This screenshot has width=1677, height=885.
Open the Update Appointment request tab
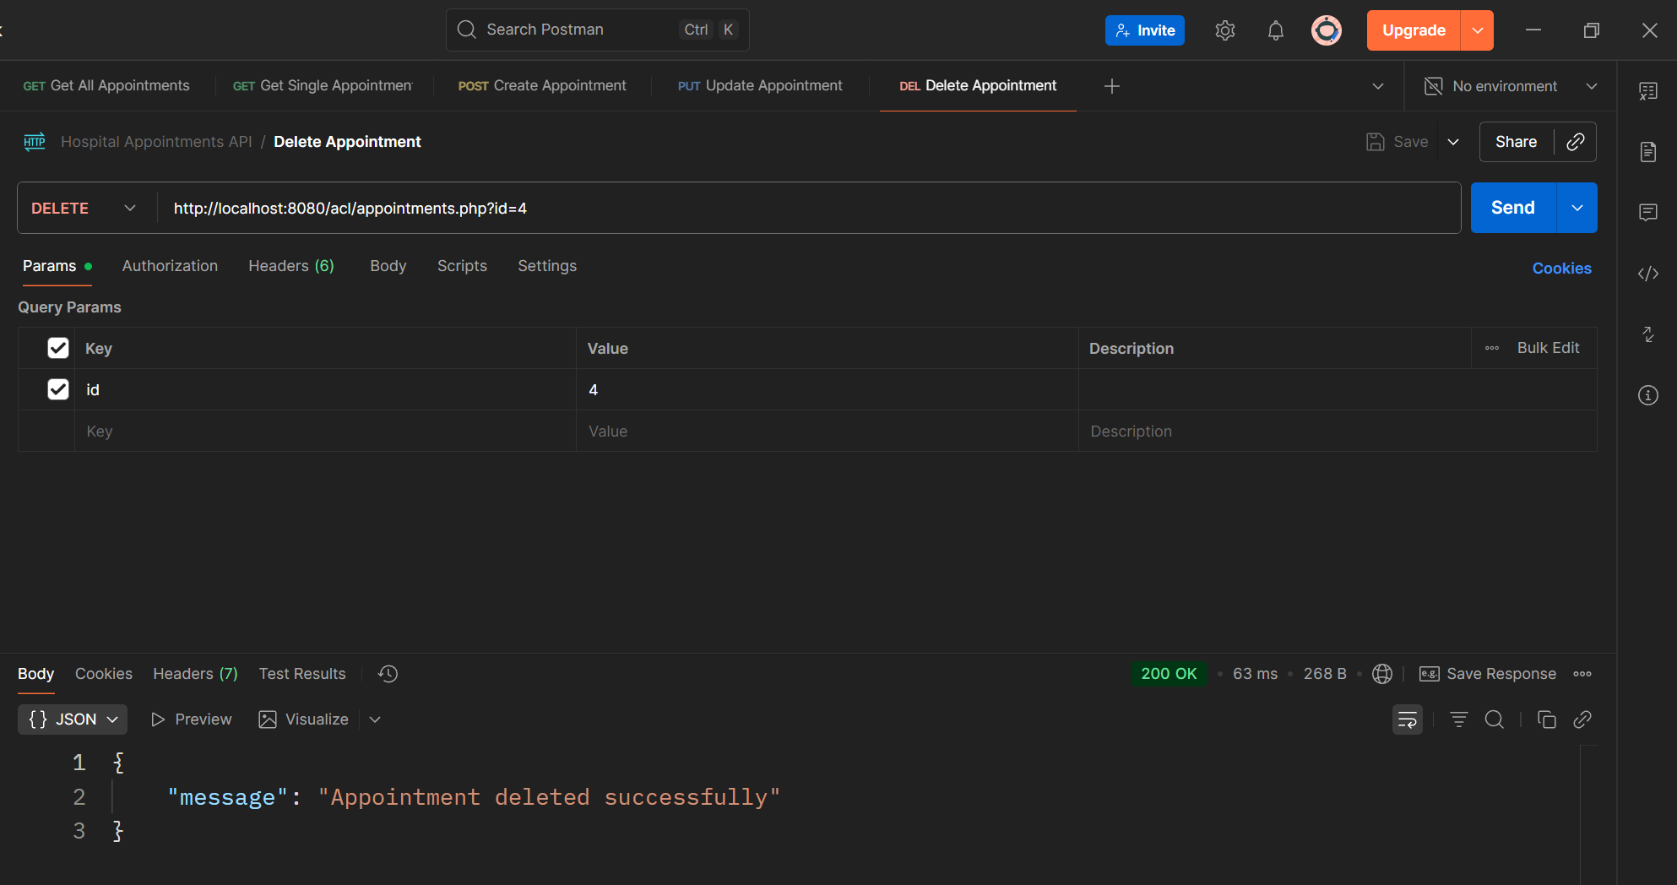point(760,86)
